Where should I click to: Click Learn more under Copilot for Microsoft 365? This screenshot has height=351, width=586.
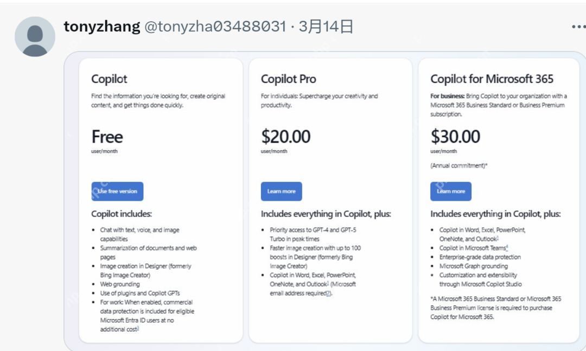click(x=451, y=192)
